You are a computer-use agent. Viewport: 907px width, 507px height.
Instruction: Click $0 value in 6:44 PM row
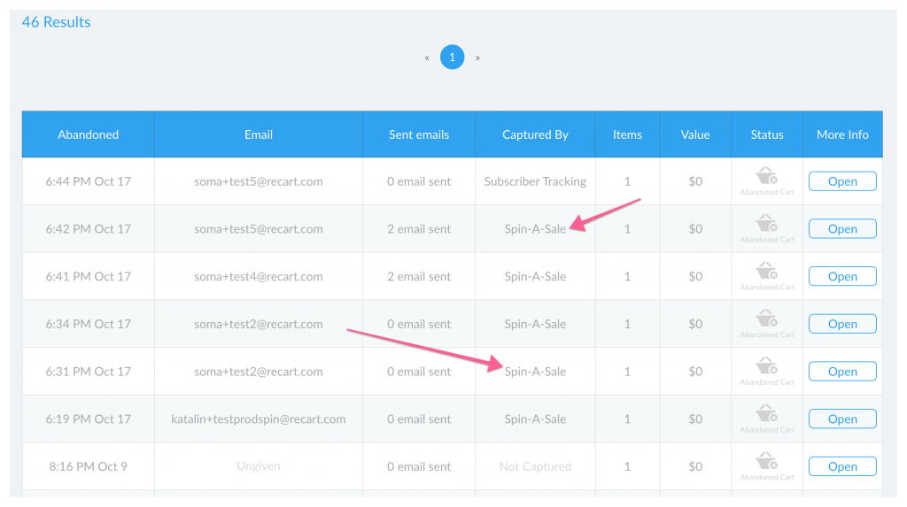click(695, 181)
